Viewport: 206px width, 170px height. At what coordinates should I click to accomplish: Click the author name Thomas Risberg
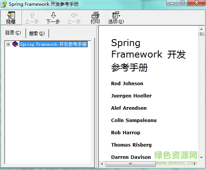tap(131, 145)
